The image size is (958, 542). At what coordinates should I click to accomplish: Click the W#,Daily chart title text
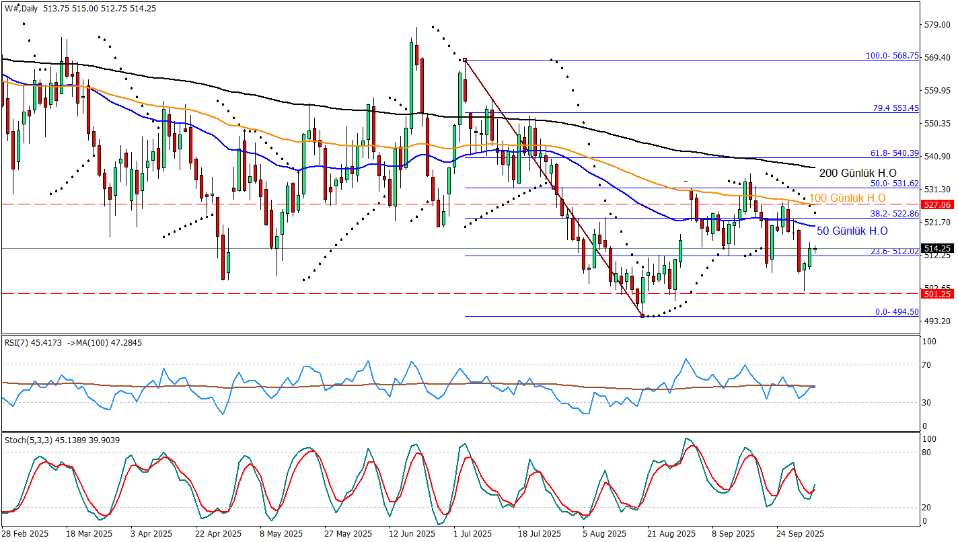click(21, 7)
